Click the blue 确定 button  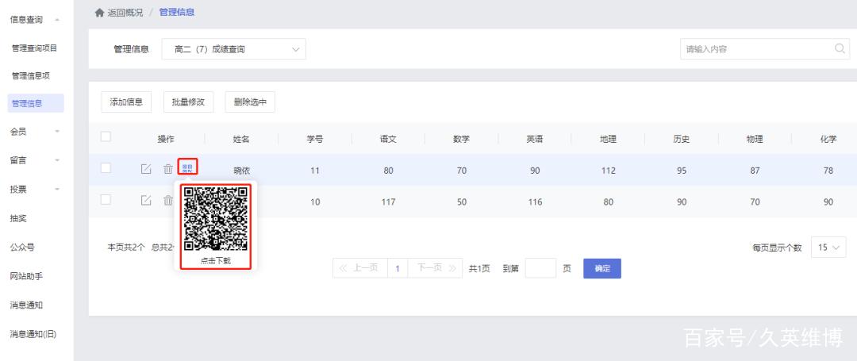602,268
